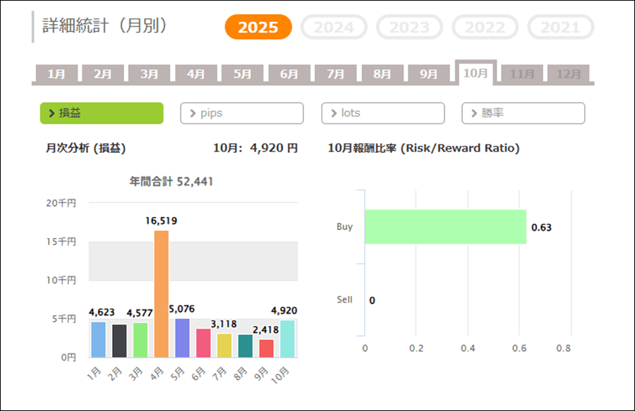Click the light blue 1月 bar
This screenshot has width=635, height=411.
99,340
